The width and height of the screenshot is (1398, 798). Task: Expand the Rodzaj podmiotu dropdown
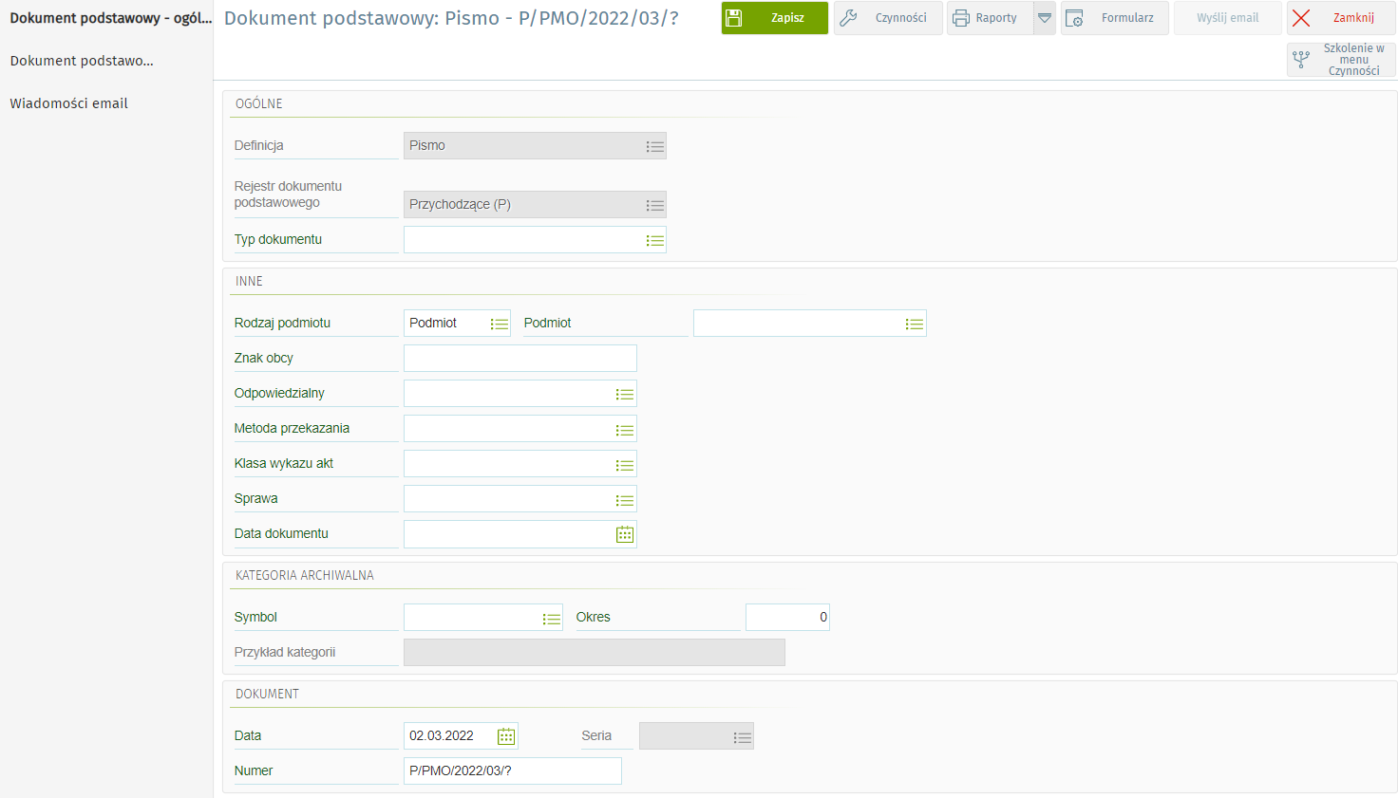click(x=500, y=324)
